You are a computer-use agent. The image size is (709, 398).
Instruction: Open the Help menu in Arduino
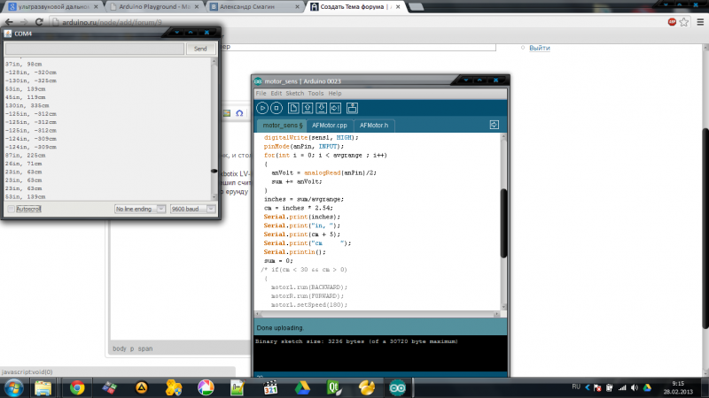tap(335, 94)
